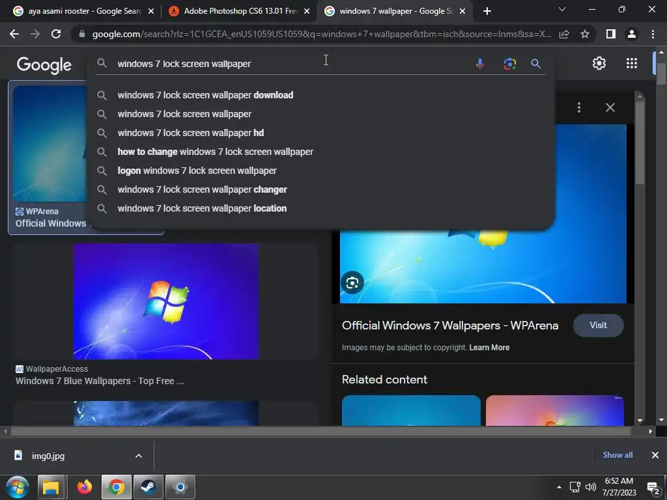Expand img0.jpg download options chevron
This screenshot has height=500, width=667.
pyautogui.click(x=139, y=456)
